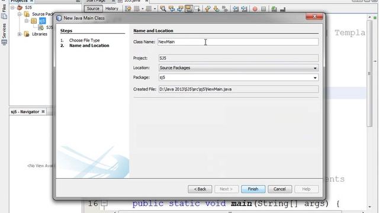Click Shift Line Left icon
Screen dimensions: 379x213
coord(236,9)
